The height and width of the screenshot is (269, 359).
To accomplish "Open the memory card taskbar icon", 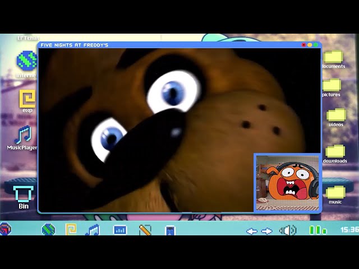I will 170,230.
